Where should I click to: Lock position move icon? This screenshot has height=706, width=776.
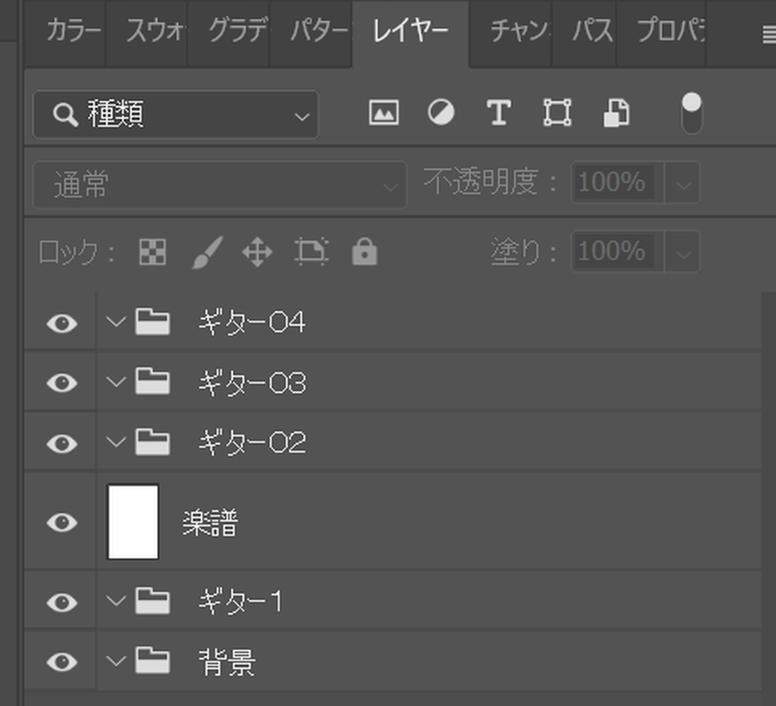pyautogui.click(x=257, y=252)
